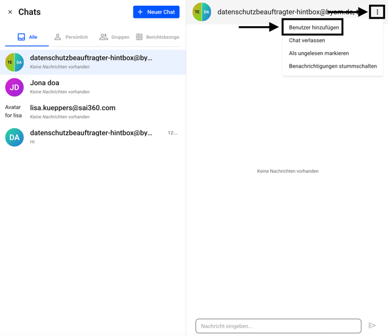The height and width of the screenshot is (336, 388).
Task: Click the Neuer Chat button
Action: click(x=156, y=12)
